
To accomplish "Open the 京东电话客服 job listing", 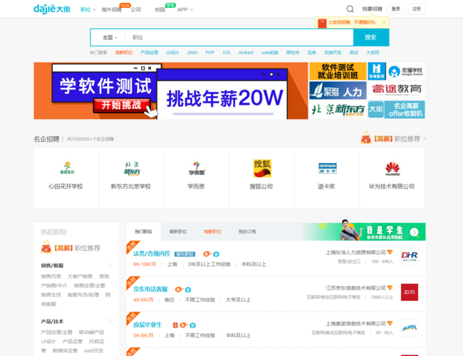I will click(150, 289).
